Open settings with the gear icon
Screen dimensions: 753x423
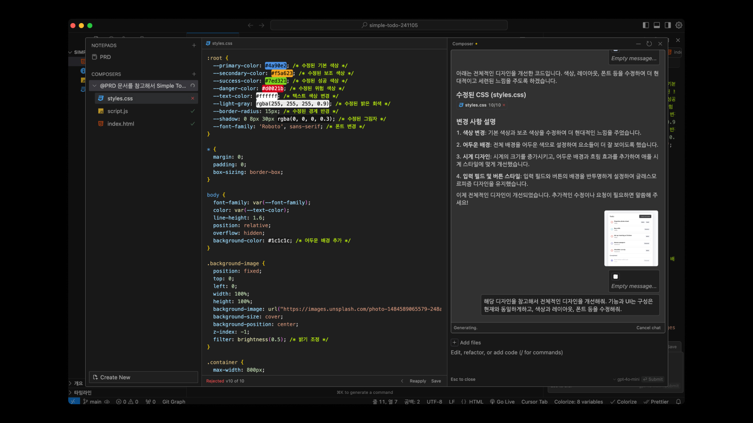point(679,25)
